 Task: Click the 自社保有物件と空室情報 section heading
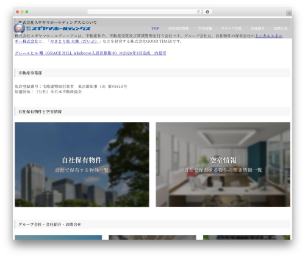click(x=40, y=112)
